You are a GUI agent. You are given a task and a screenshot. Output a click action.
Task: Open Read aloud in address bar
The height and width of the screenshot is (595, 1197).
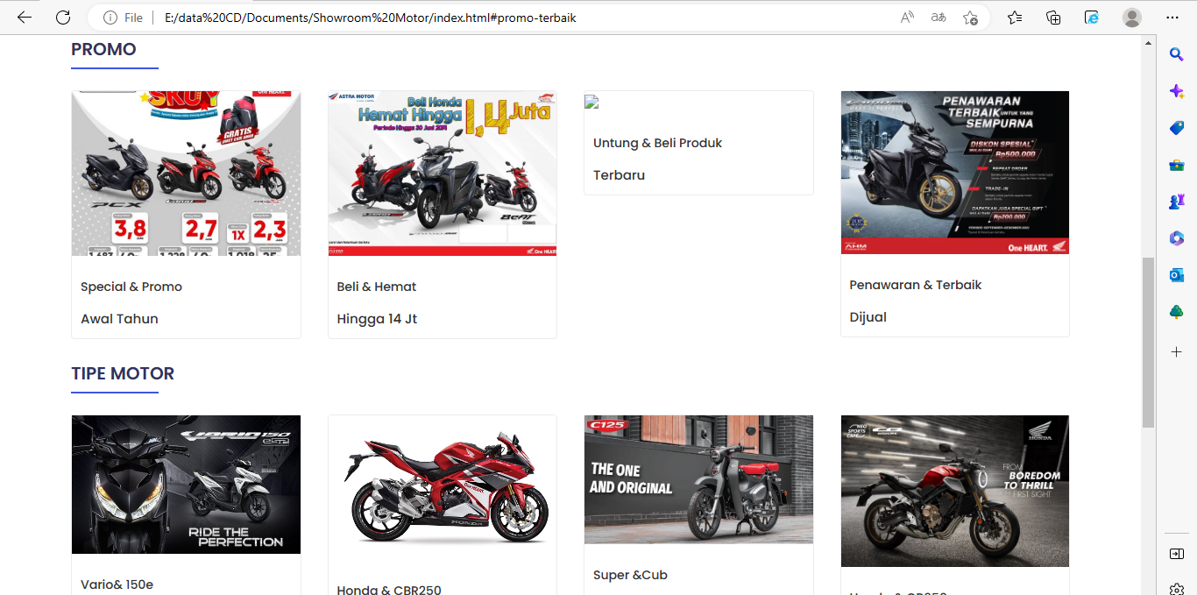click(x=907, y=18)
